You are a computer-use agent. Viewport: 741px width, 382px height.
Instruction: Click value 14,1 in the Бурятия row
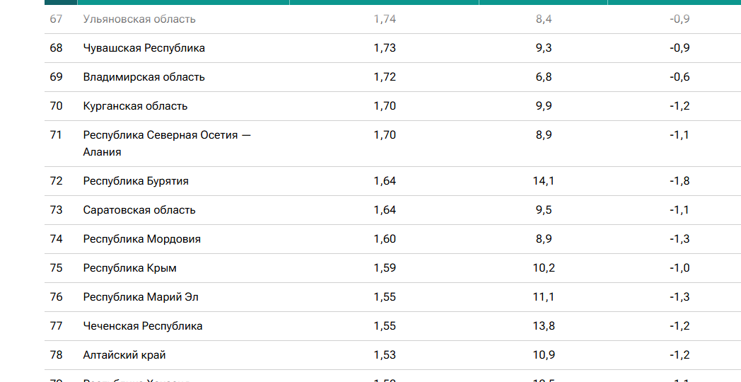click(544, 181)
